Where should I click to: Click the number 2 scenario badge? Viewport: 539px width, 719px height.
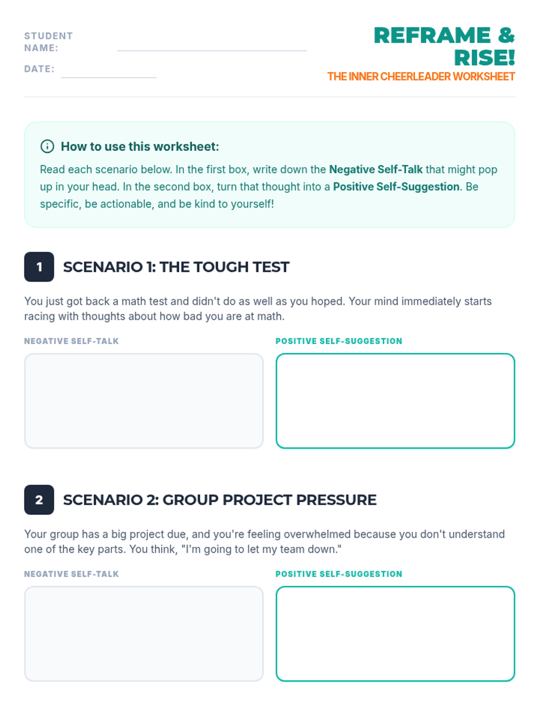(39, 500)
